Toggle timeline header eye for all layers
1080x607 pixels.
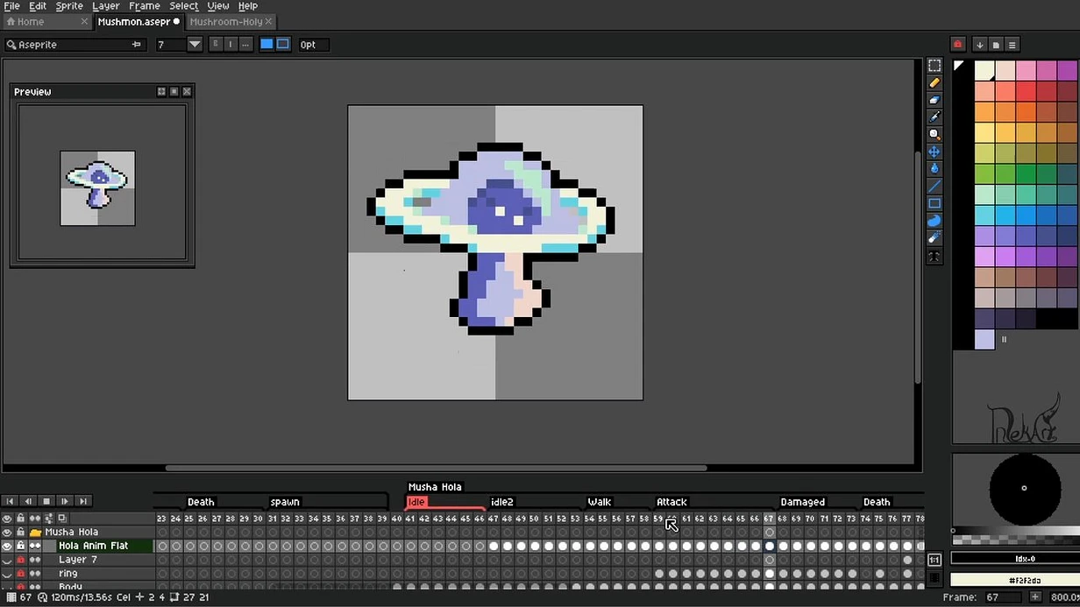coord(7,519)
